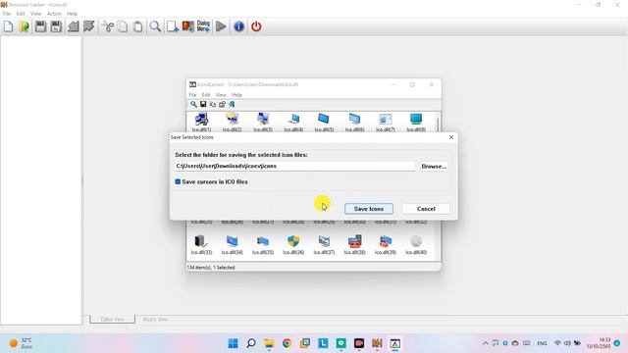Open the weather widget on the taskbar

(x=21, y=343)
